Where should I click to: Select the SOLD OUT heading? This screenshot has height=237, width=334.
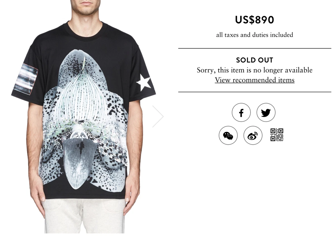point(255,60)
